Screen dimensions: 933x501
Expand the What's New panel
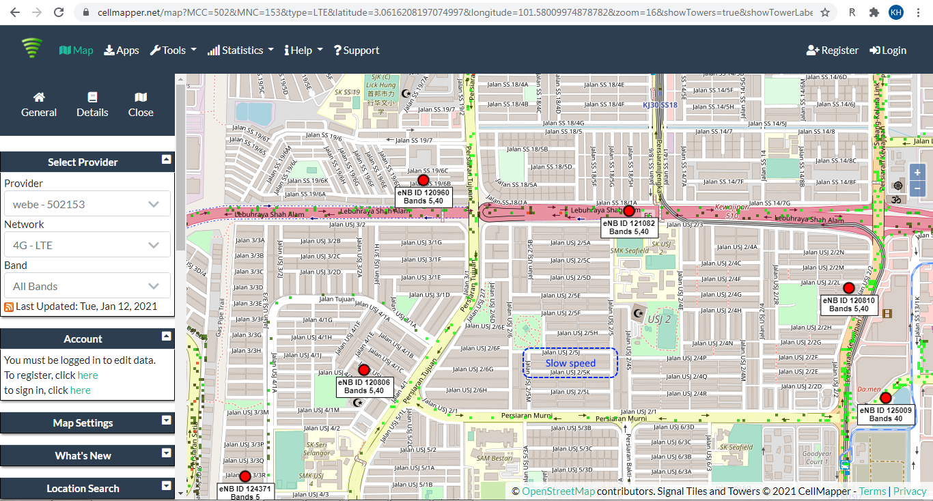166,453
